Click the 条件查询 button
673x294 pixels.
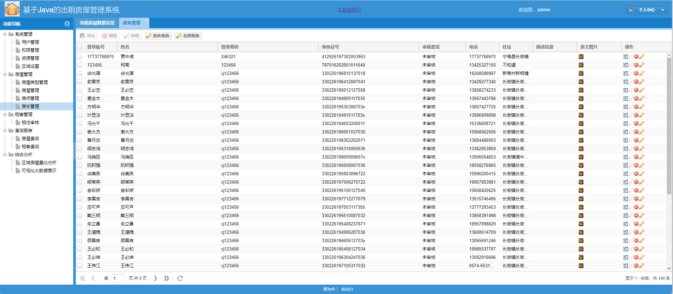pos(158,36)
